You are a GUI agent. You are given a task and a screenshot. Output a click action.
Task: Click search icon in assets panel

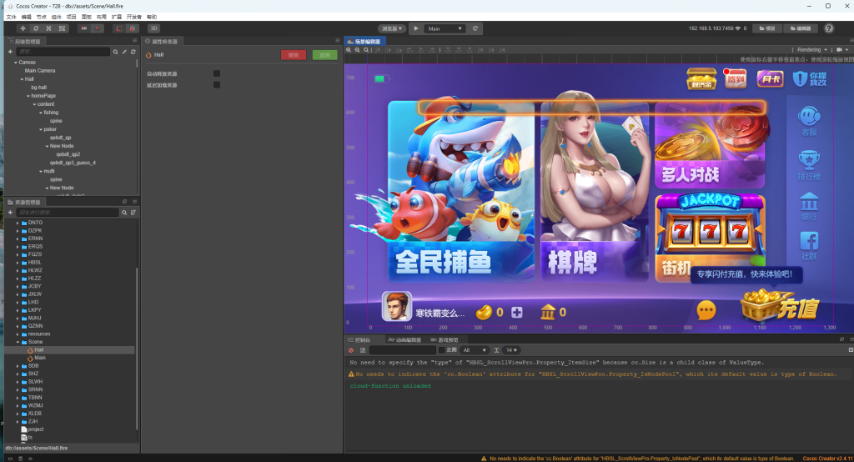point(124,213)
